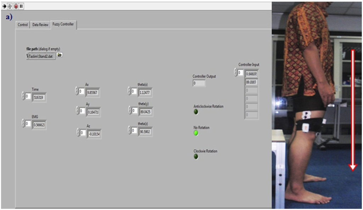Screen dimensions: 363x210
Task: Step the Controller Input array index
Action: [x=235, y=72]
